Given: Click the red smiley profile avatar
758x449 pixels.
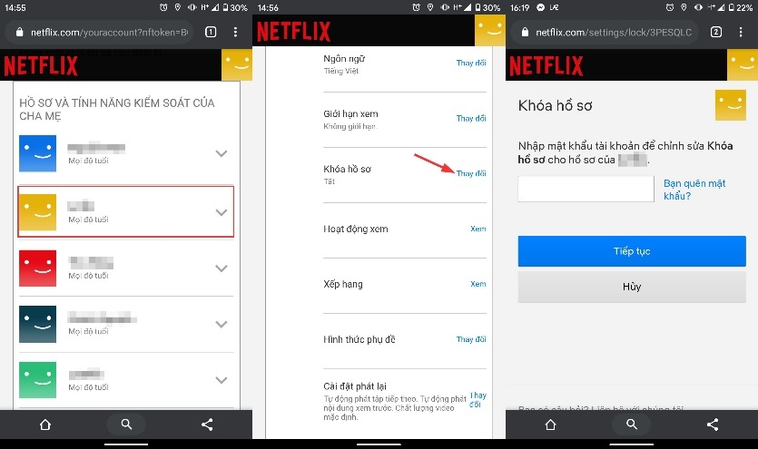Looking at the screenshot, I should click(37, 268).
